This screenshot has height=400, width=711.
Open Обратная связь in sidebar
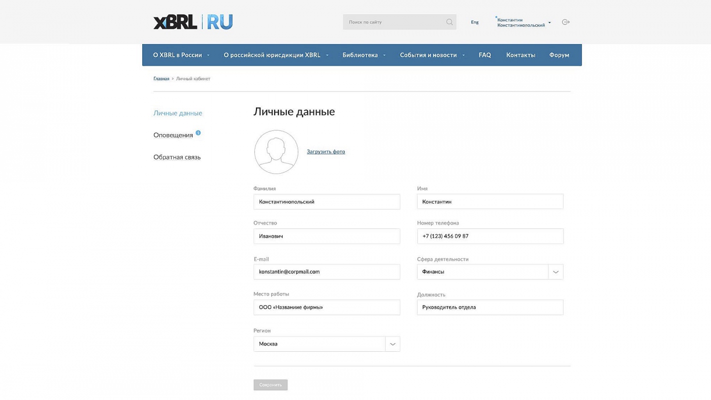(x=177, y=157)
